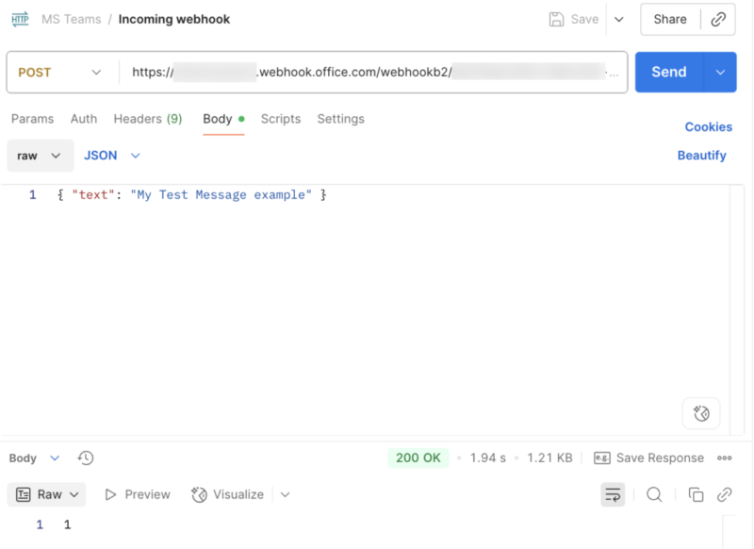Click the request editor vertical scrollbar

tap(737, 310)
